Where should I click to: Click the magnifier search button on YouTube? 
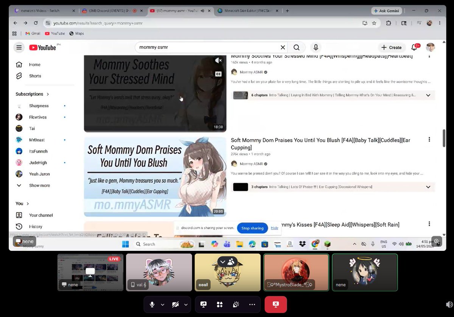click(x=297, y=47)
